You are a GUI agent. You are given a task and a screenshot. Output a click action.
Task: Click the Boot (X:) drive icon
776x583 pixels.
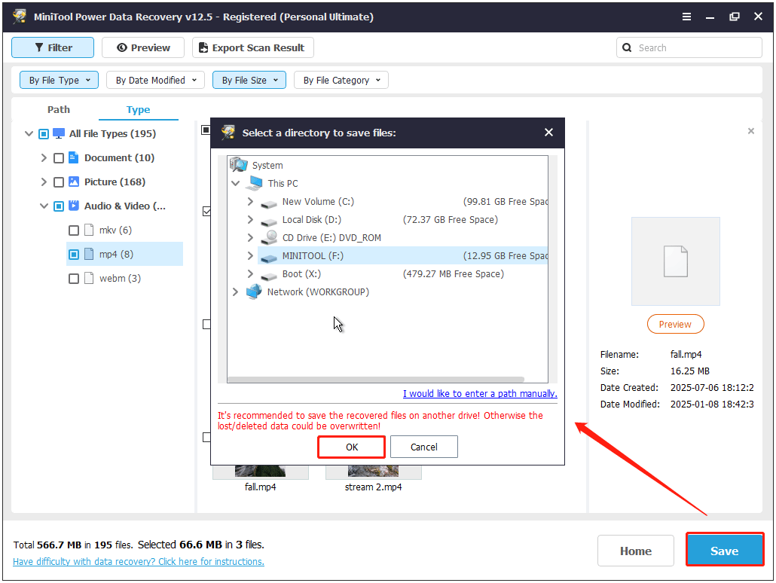click(x=269, y=275)
